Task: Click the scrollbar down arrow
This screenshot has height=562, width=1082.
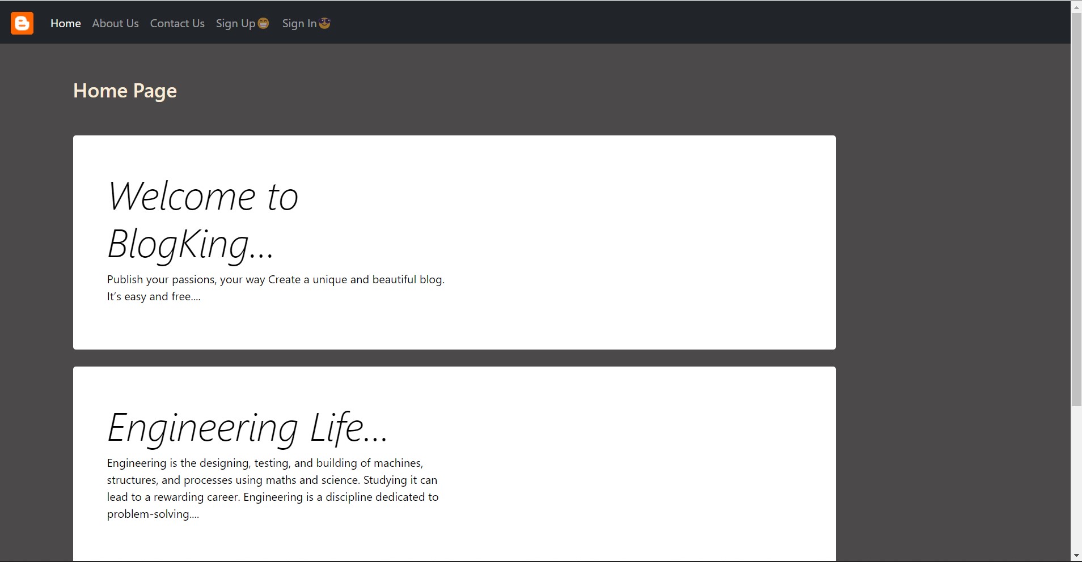Action: click(x=1076, y=555)
